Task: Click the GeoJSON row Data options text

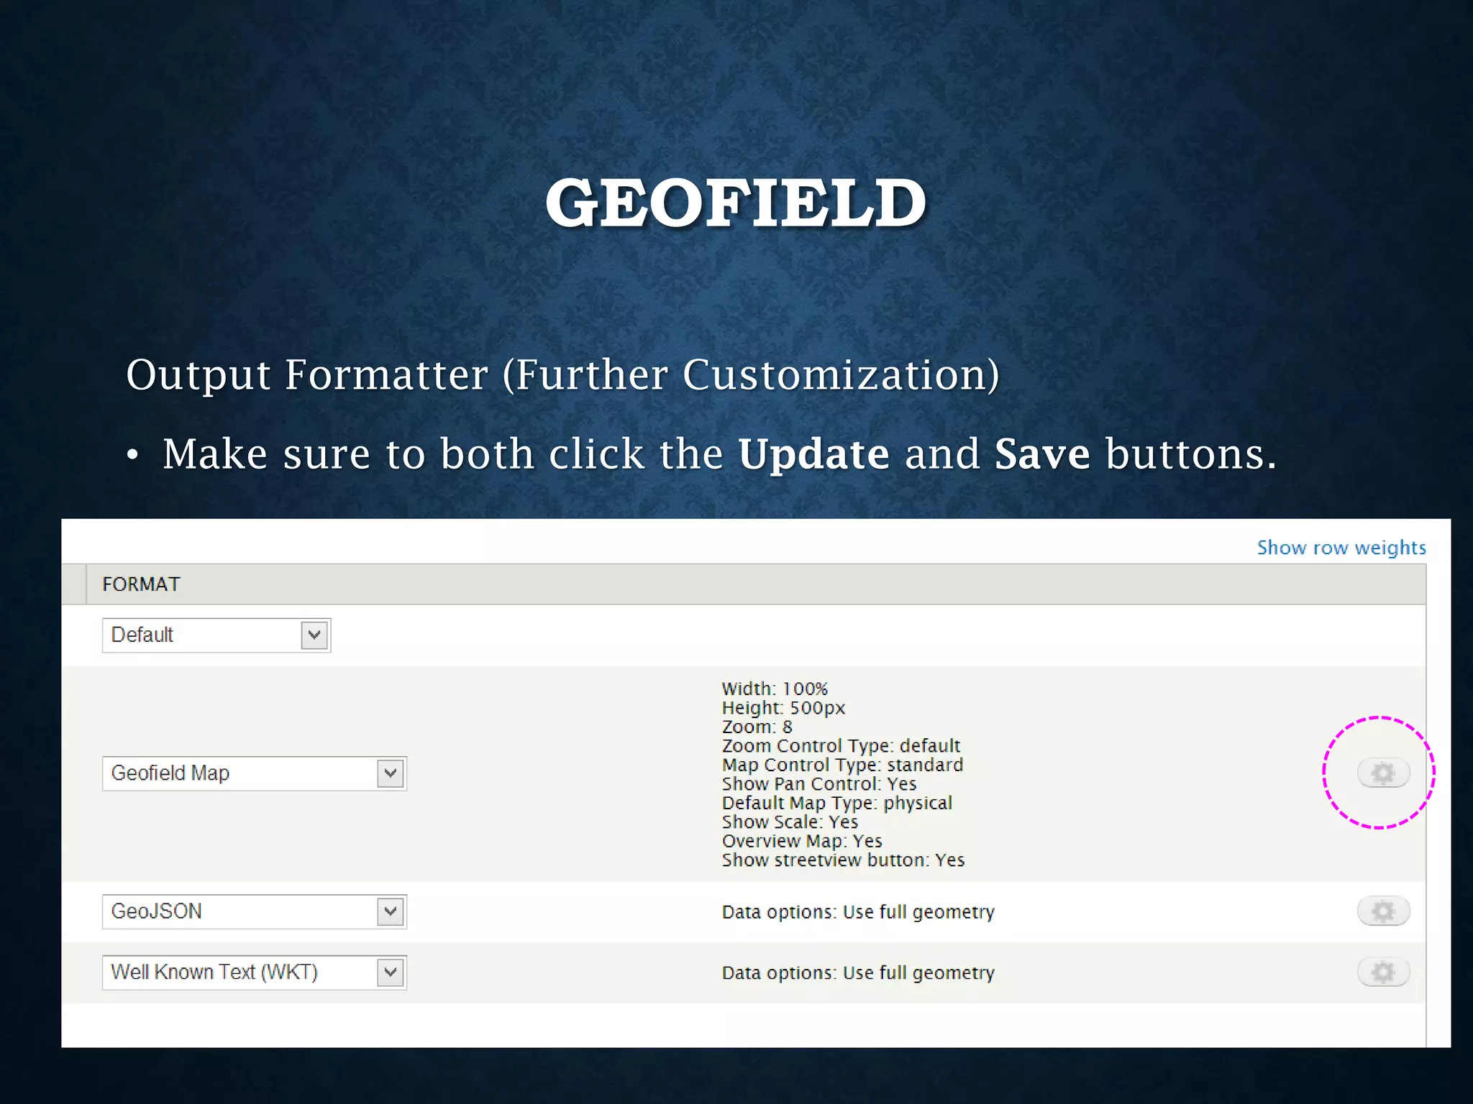Action: coord(857,911)
